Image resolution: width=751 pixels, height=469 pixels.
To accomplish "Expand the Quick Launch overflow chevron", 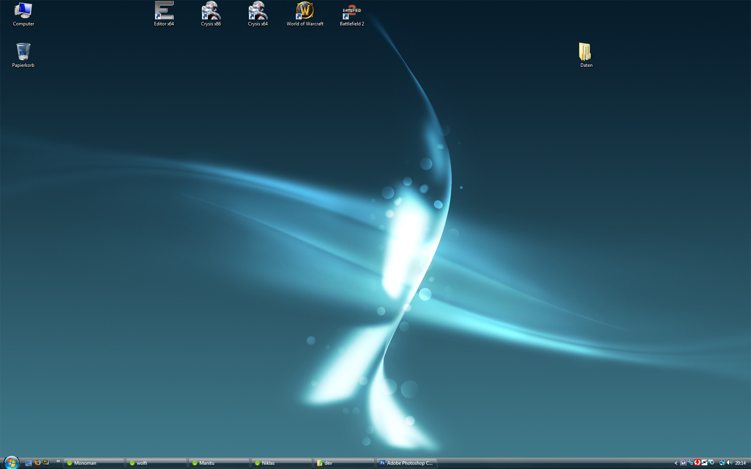I will tap(58, 461).
